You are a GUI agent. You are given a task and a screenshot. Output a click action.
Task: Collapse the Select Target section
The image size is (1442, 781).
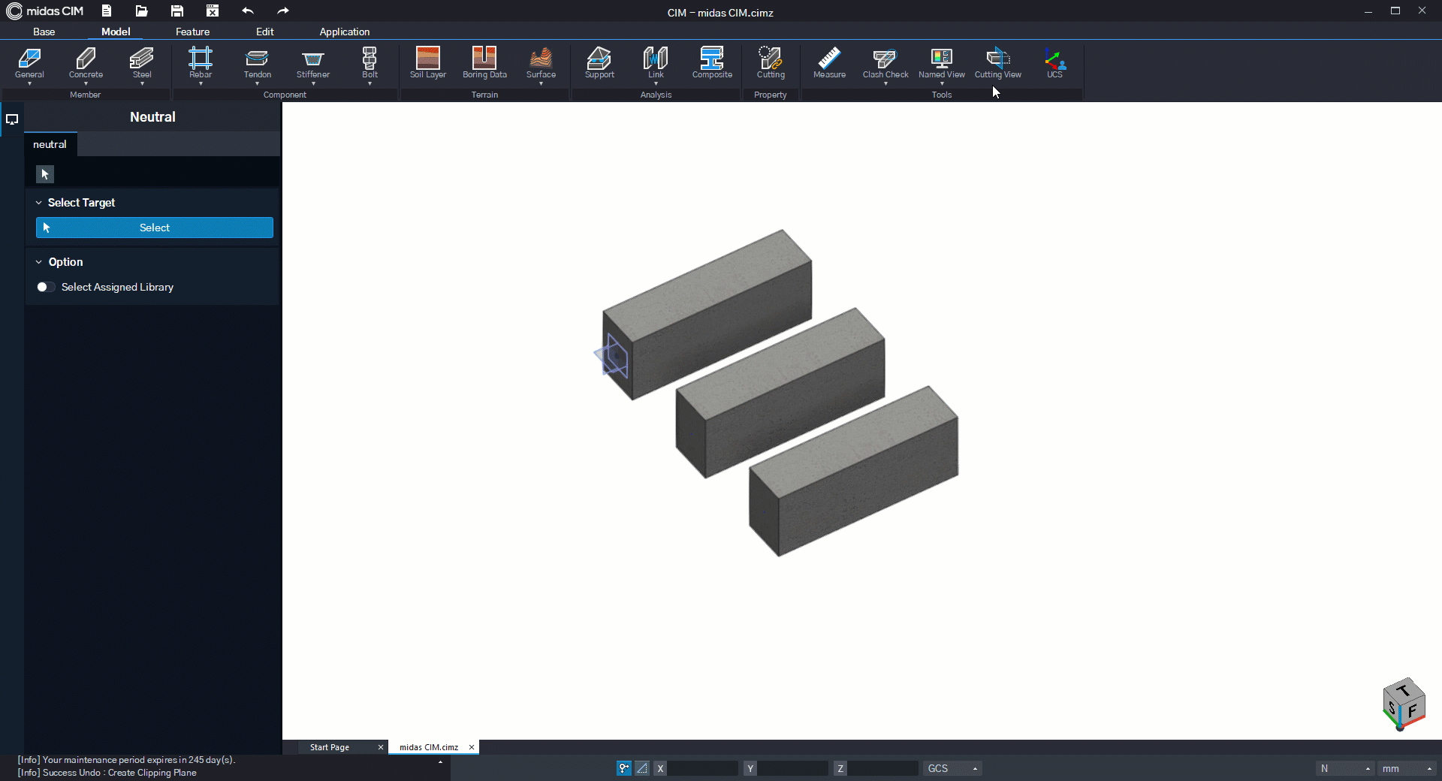tap(39, 203)
